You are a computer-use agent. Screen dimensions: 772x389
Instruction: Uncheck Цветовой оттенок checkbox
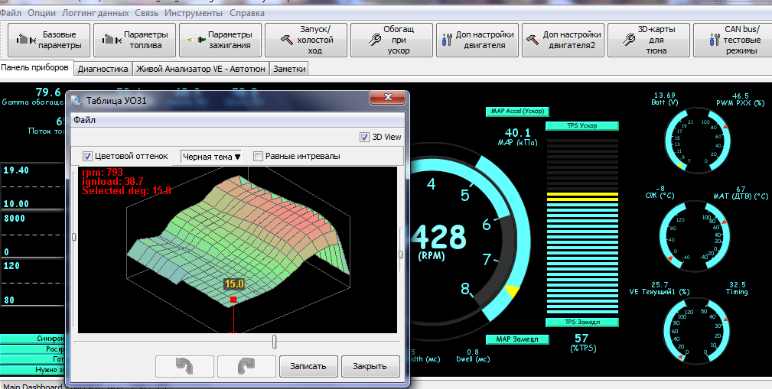[x=87, y=156]
